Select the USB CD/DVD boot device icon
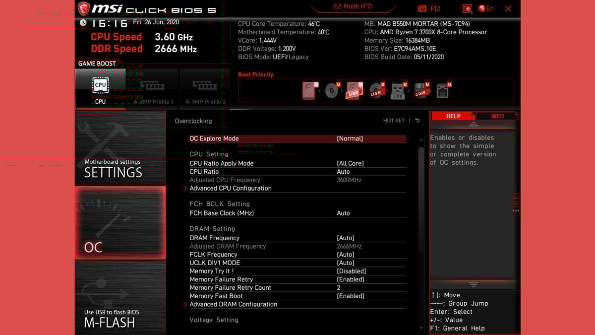Image resolution: width=595 pixels, height=335 pixels. pyautogui.click(x=376, y=91)
